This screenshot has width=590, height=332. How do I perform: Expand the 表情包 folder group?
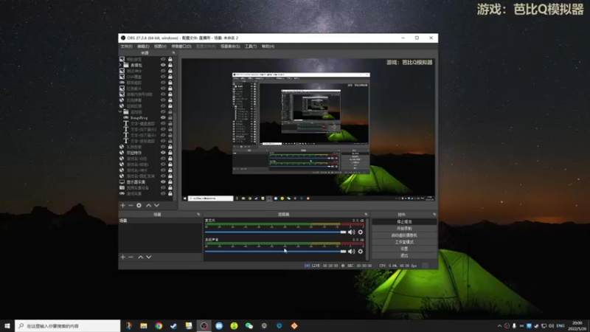tap(120, 65)
